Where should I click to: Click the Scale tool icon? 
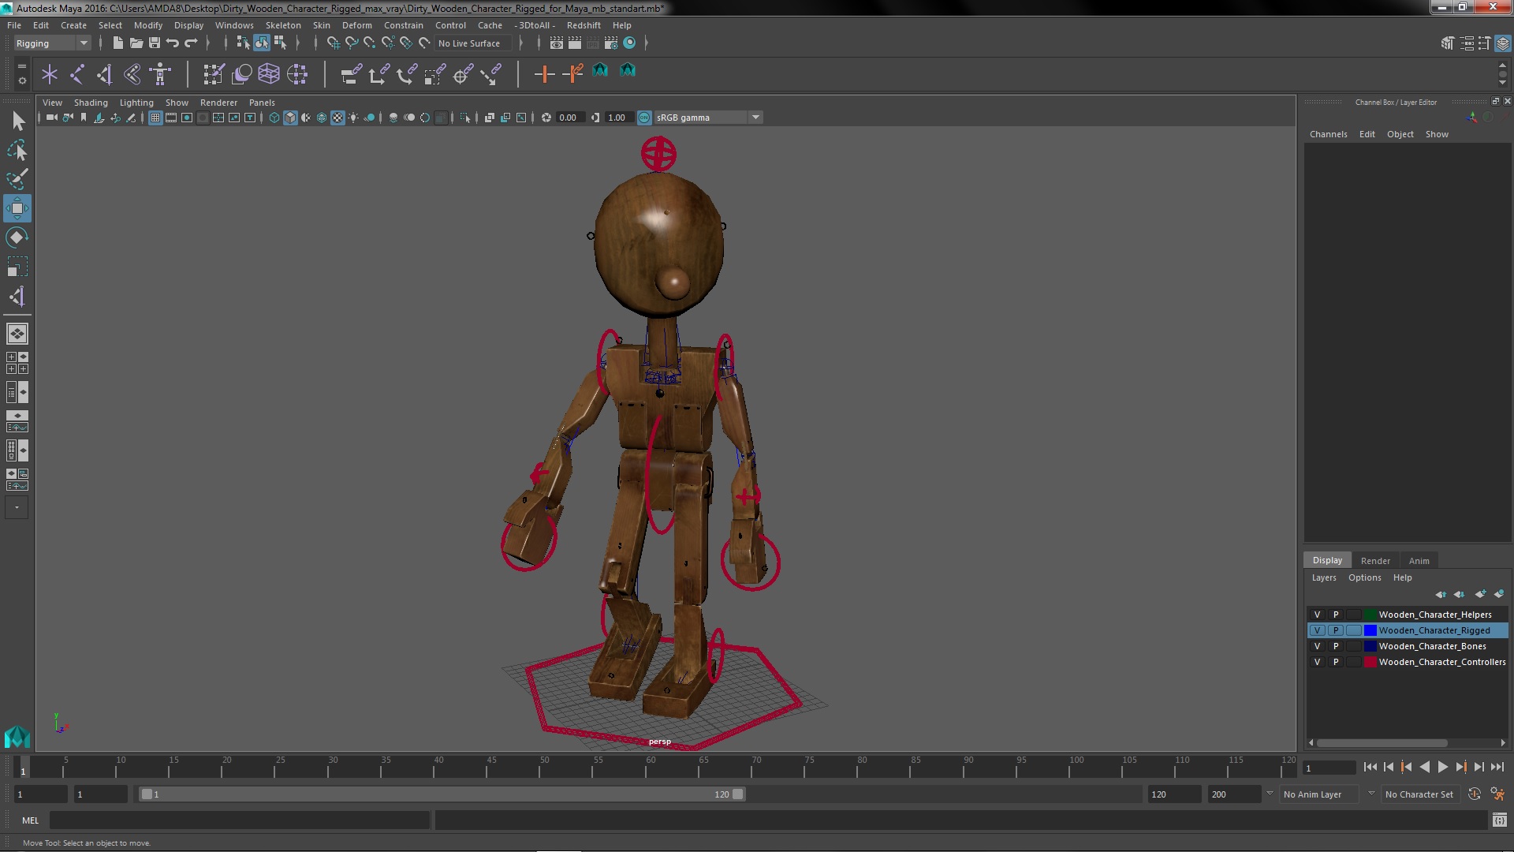tap(17, 267)
